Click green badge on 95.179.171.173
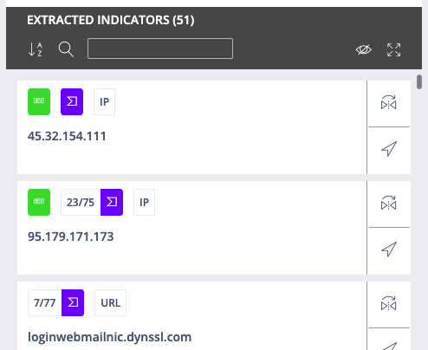Screen dimensions: 428x350 [x=39, y=202]
